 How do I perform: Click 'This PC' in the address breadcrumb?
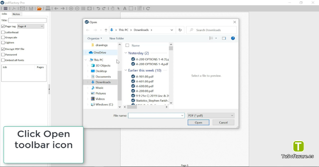point(124,30)
